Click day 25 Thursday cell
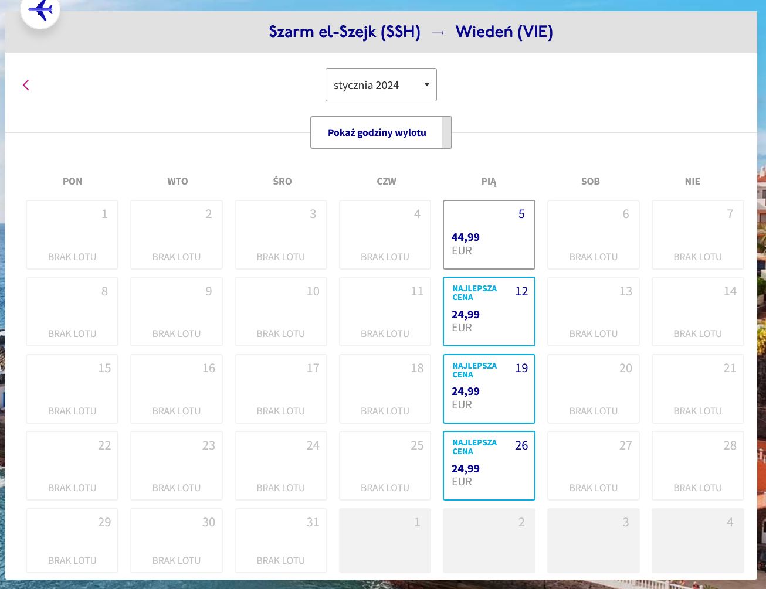766x589 pixels. pos(385,465)
